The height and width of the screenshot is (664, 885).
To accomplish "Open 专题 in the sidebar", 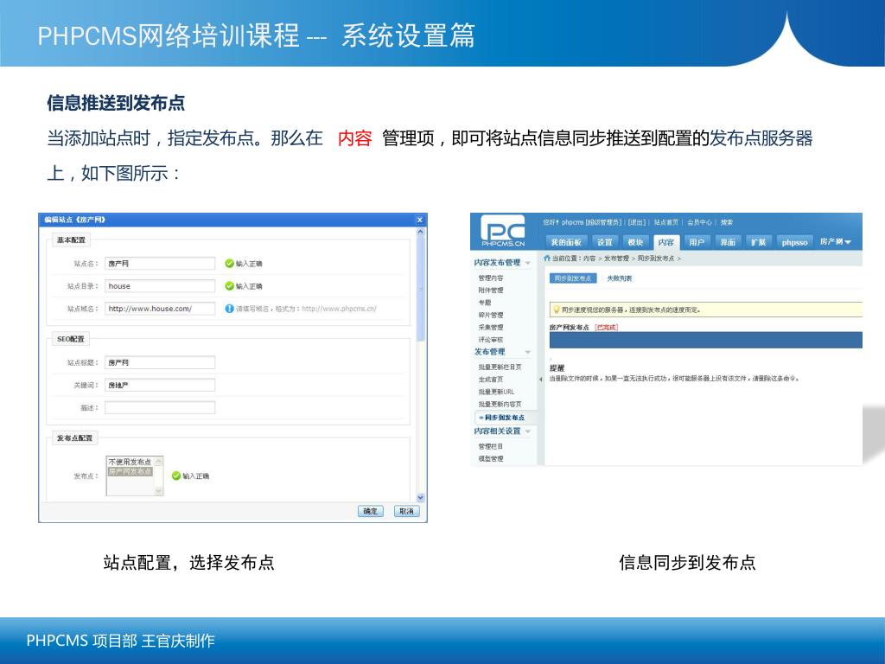I will pyautogui.click(x=484, y=303).
